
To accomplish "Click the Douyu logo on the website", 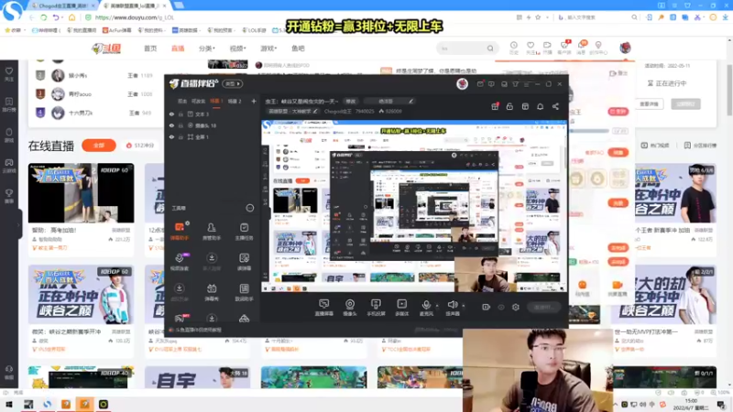I will tap(106, 49).
